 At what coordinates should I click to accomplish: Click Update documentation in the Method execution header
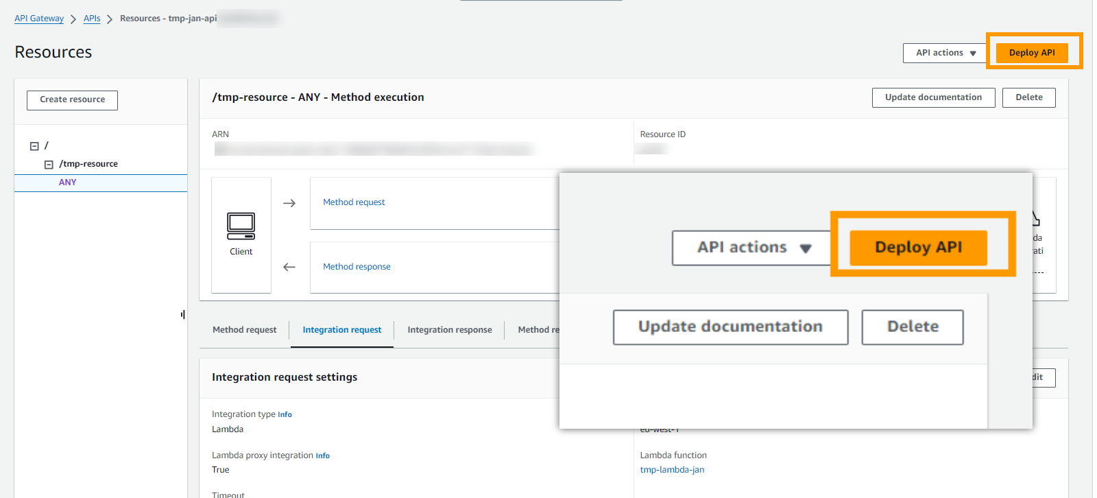click(933, 97)
